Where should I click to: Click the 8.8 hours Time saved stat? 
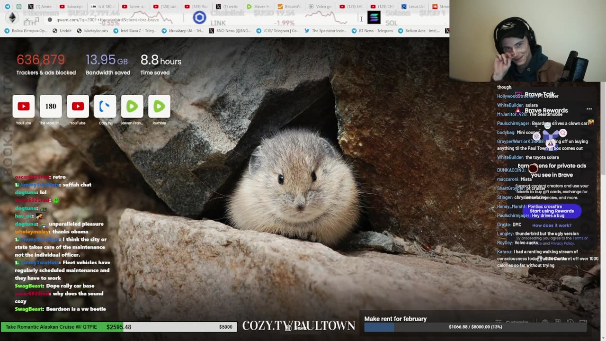click(161, 64)
